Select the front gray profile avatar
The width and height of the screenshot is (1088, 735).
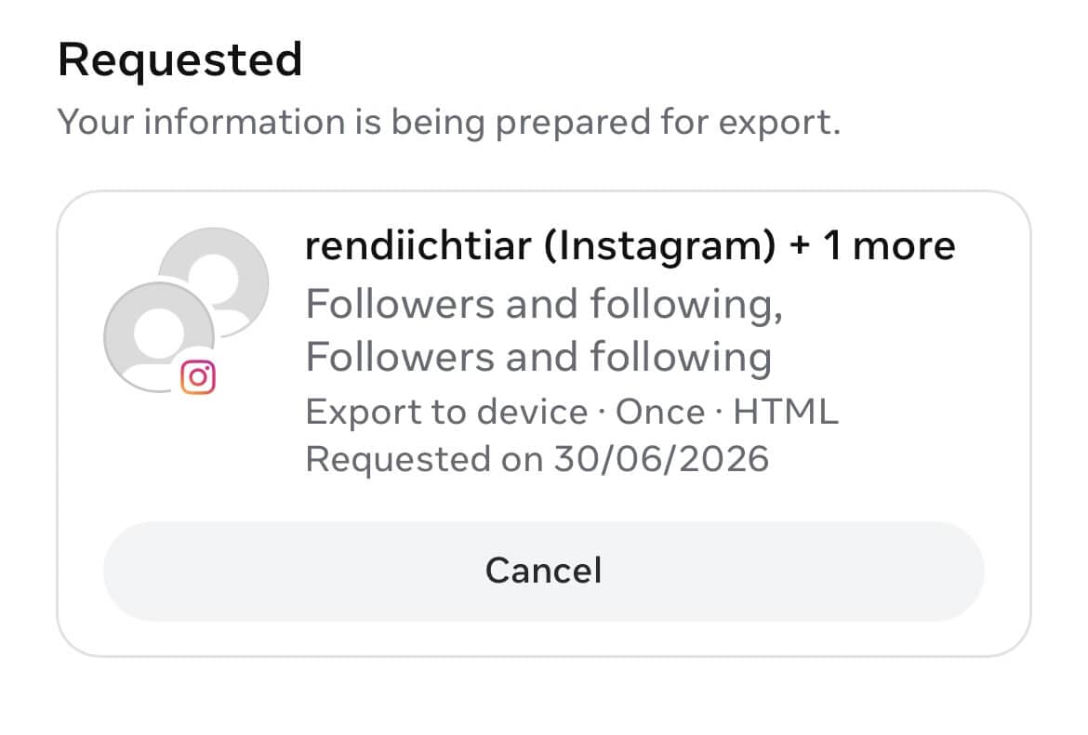pos(159,337)
